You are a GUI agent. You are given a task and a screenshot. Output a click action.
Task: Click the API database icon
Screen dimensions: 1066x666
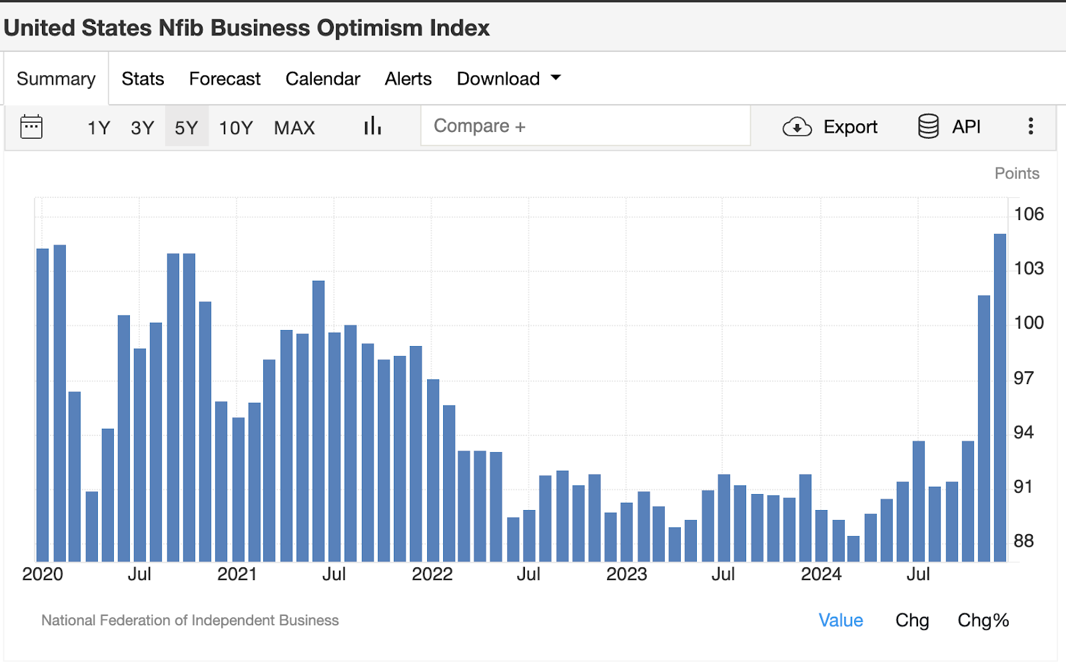pos(928,127)
